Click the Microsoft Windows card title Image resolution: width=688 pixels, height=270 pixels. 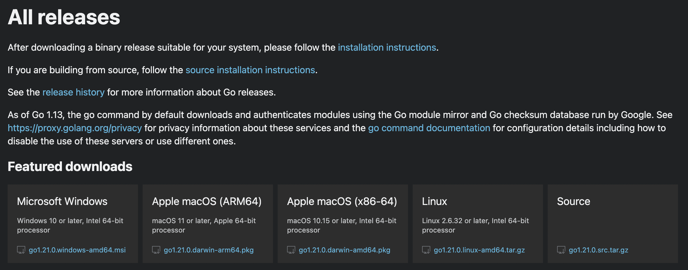pos(62,201)
